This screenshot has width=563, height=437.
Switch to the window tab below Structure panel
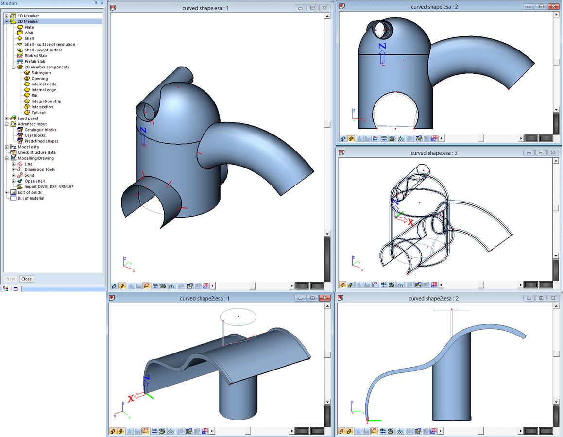point(15,289)
